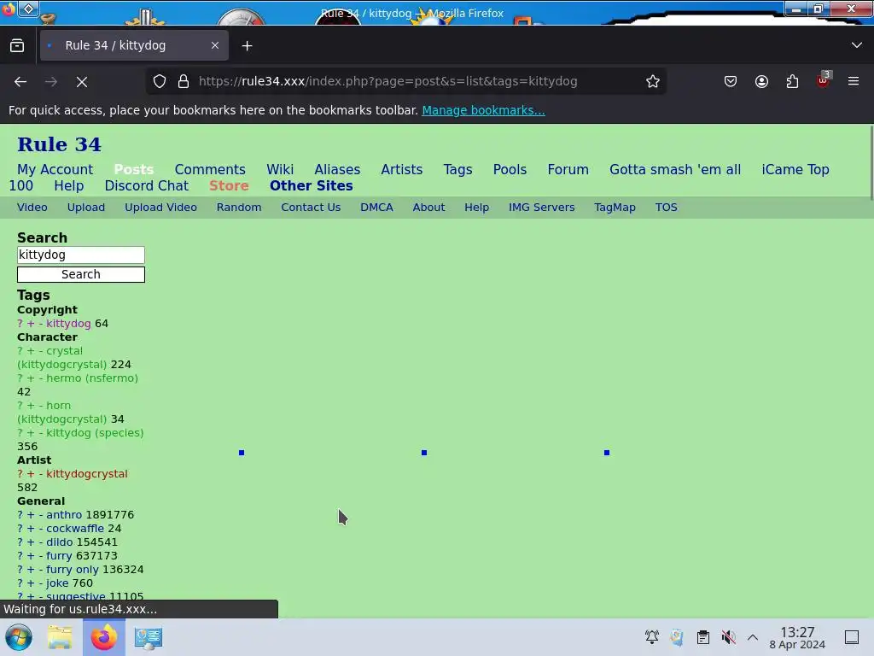The width and height of the screenshot is (874, 656).
Task: Open the About page
Action: click(x=428, y=207)
